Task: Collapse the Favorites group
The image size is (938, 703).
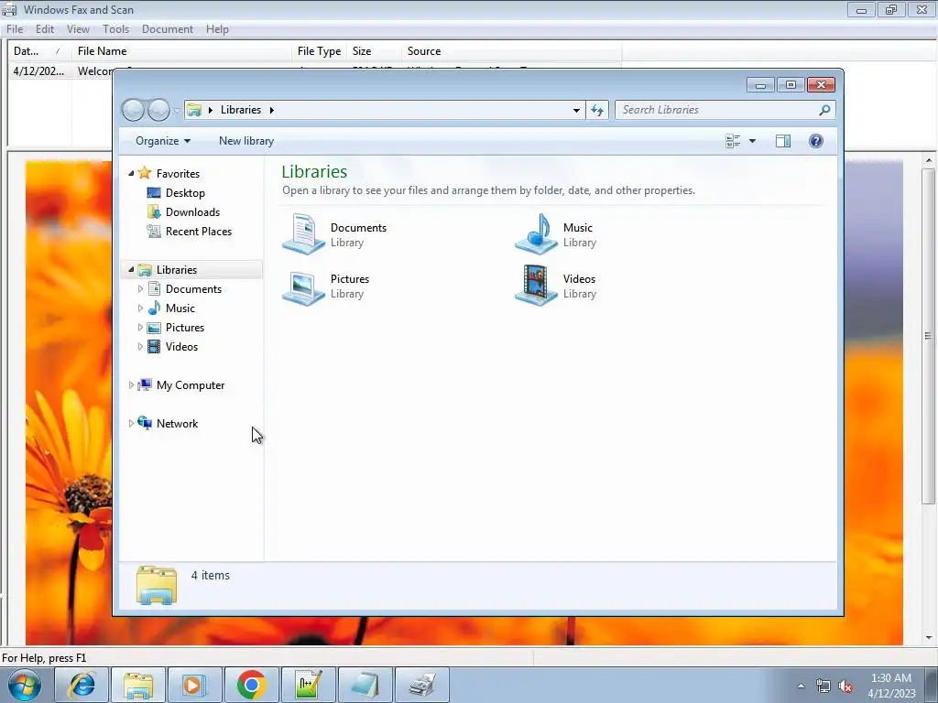Action: point(131,173)
